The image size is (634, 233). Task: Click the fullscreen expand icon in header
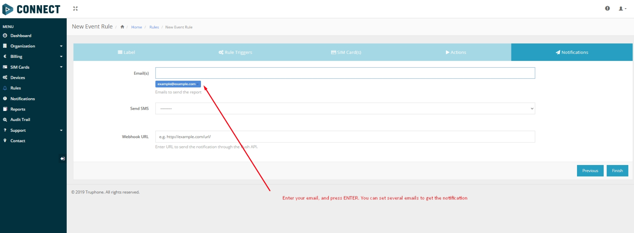75,9
